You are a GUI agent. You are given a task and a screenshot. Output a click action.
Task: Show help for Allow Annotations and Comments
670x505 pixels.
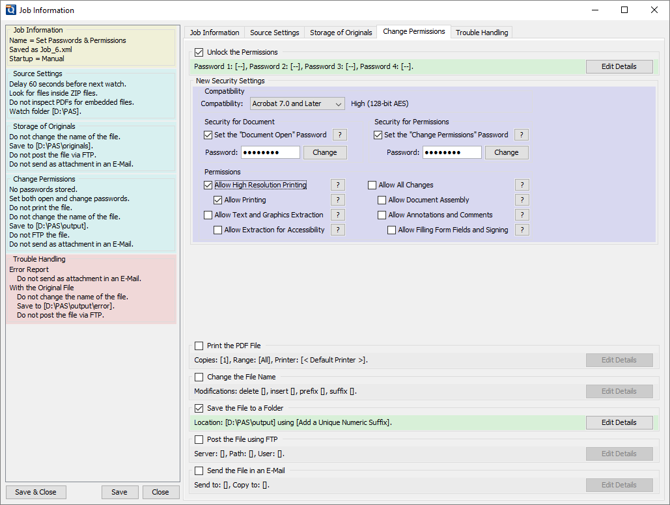pyautogui.click(x=522, y=215)
